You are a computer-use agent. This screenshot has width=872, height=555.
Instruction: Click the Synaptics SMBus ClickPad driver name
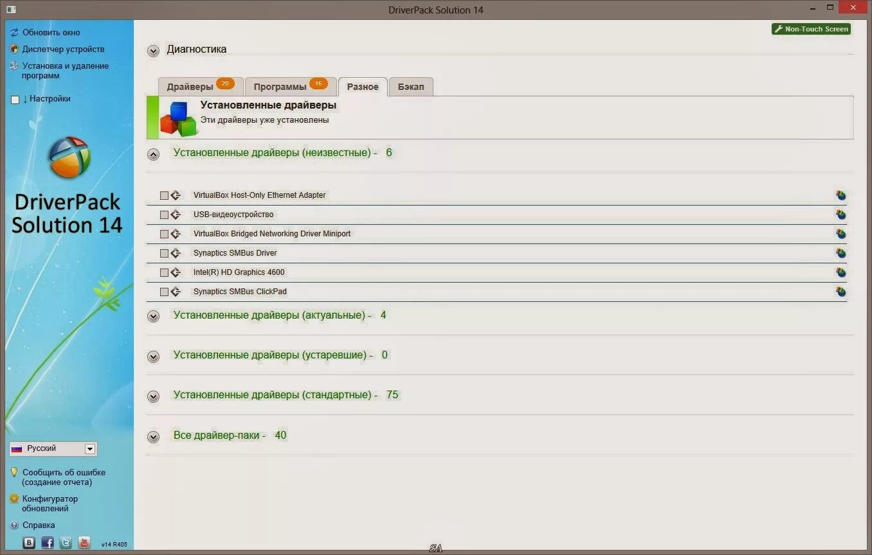(240, 292)
